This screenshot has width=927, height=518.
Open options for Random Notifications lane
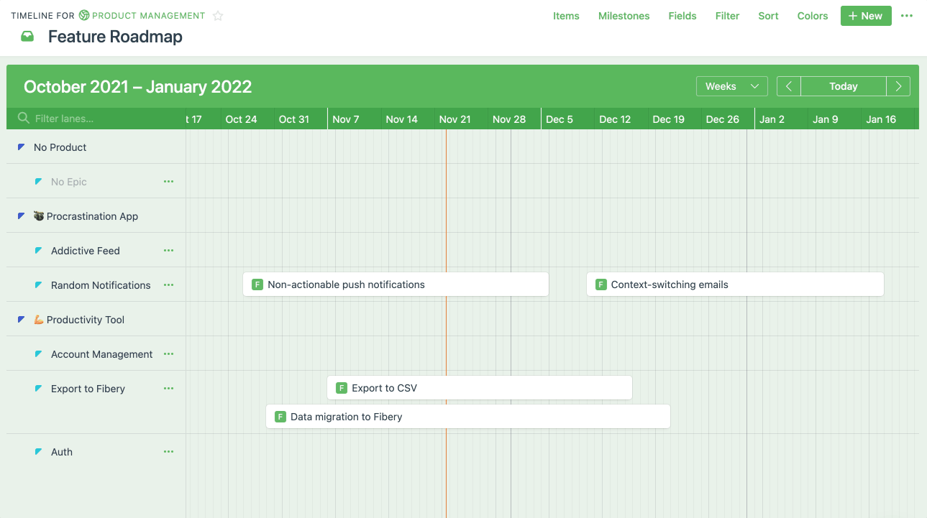(x=168, y=285)
